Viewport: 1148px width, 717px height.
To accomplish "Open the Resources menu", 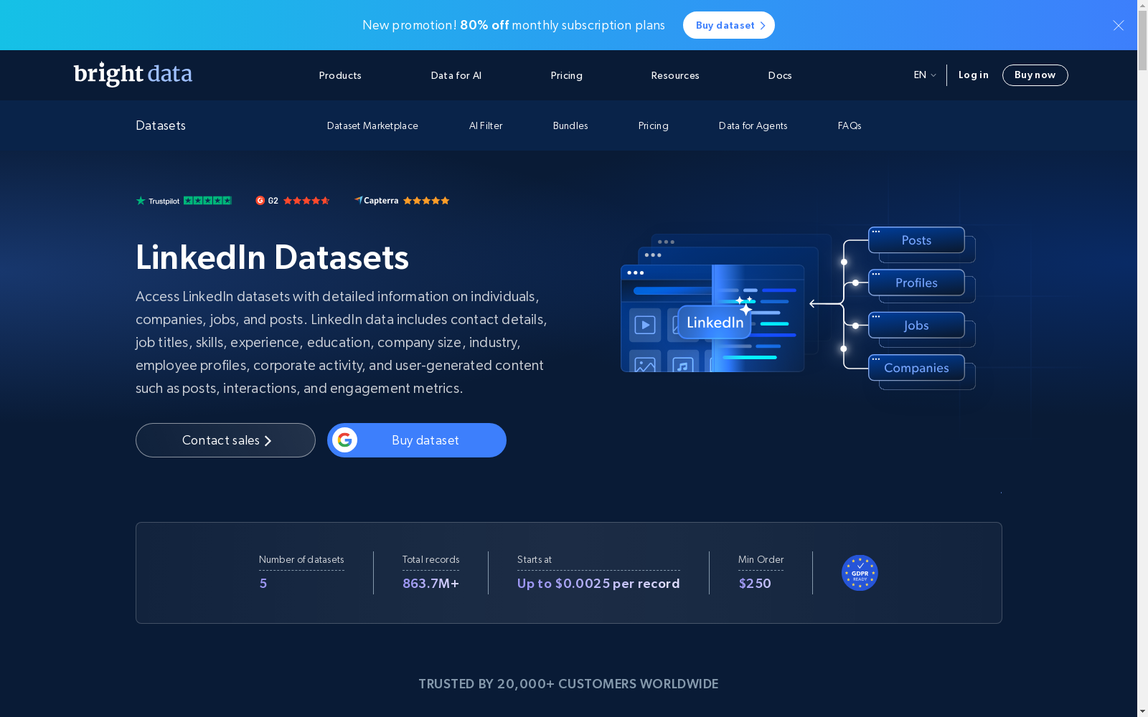I will (x=675, y=75).
